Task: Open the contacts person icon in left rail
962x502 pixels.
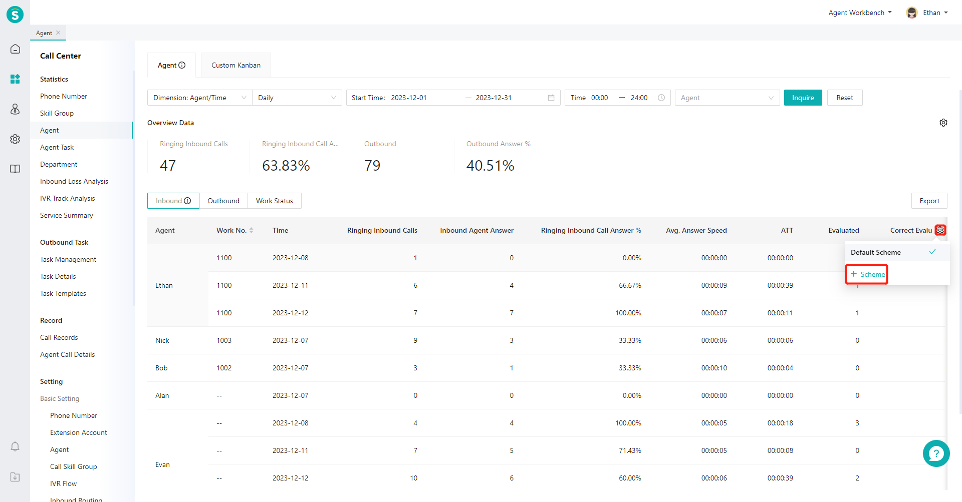Action: coord(15,109)
